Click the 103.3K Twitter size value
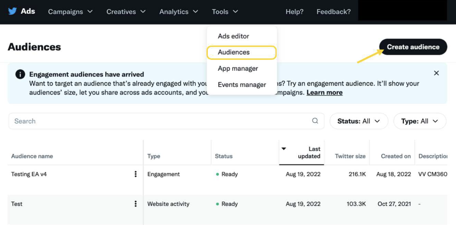 tap(356, 204)
